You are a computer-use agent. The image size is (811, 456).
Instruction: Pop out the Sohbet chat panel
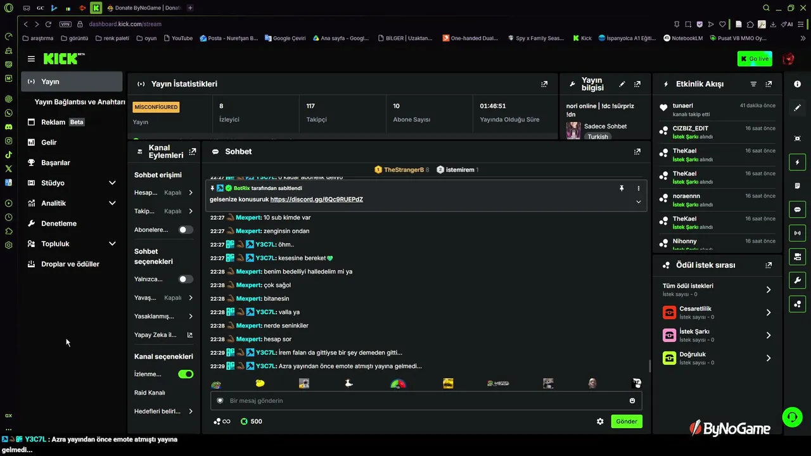tap(637, 151)
